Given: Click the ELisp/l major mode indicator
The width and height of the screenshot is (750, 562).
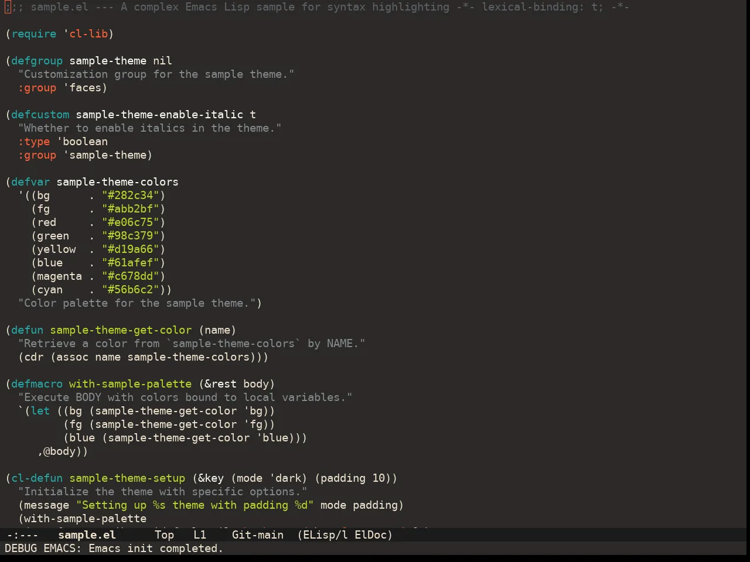Looking at the screenshot, I should point(325,534).
